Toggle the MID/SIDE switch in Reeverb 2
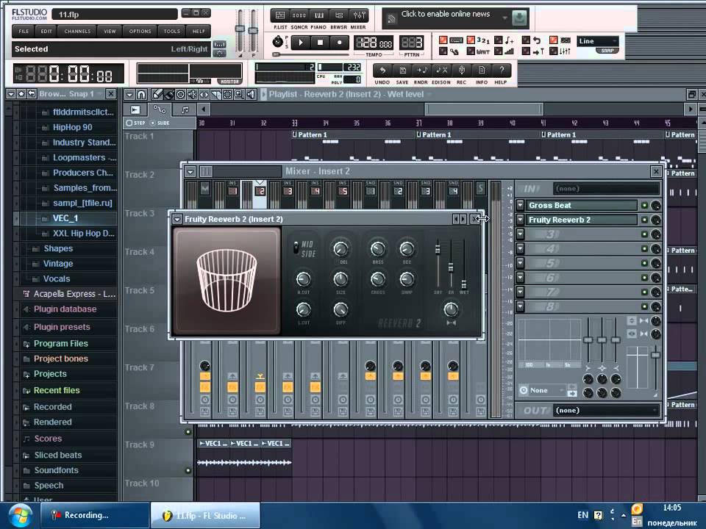Viewport: 706px width, 529px height. [296, 248]
